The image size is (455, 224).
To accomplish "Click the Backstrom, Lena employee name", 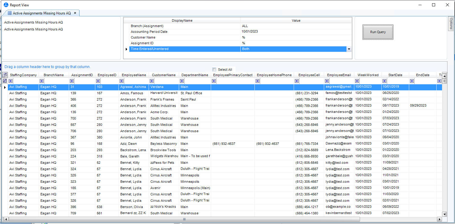I will (133, 150).
